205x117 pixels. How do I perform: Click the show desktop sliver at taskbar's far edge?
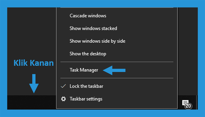[x=197, y=102]
